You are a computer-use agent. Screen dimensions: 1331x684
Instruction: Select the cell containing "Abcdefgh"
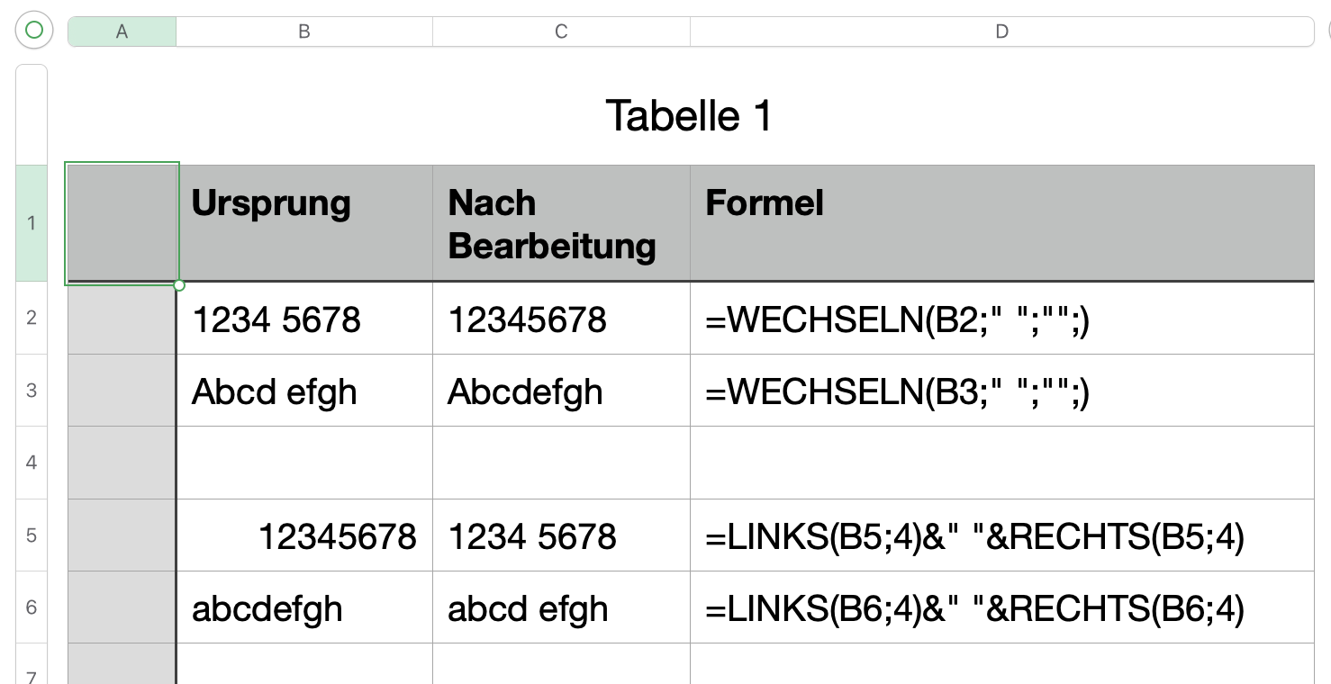(x=561, y=391)
